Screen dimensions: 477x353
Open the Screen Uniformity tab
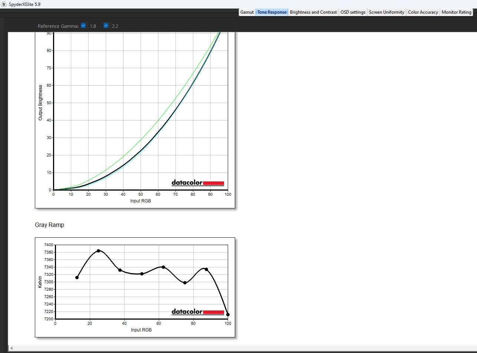click(386, 12)
